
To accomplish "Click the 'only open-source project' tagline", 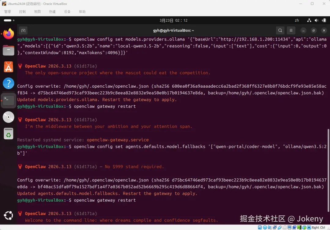I will (x=117, y=73).
